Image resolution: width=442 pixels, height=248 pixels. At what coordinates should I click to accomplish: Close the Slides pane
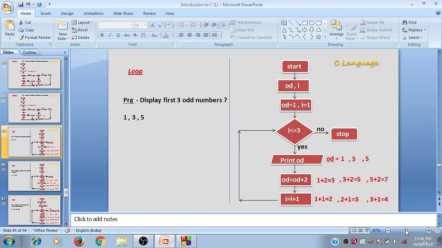click(65, 52)
